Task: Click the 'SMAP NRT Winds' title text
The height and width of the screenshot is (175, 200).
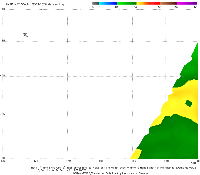Action: pos(17,5)
